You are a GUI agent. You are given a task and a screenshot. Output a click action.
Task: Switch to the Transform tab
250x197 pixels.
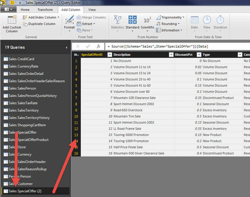click(x=45, y=10)
